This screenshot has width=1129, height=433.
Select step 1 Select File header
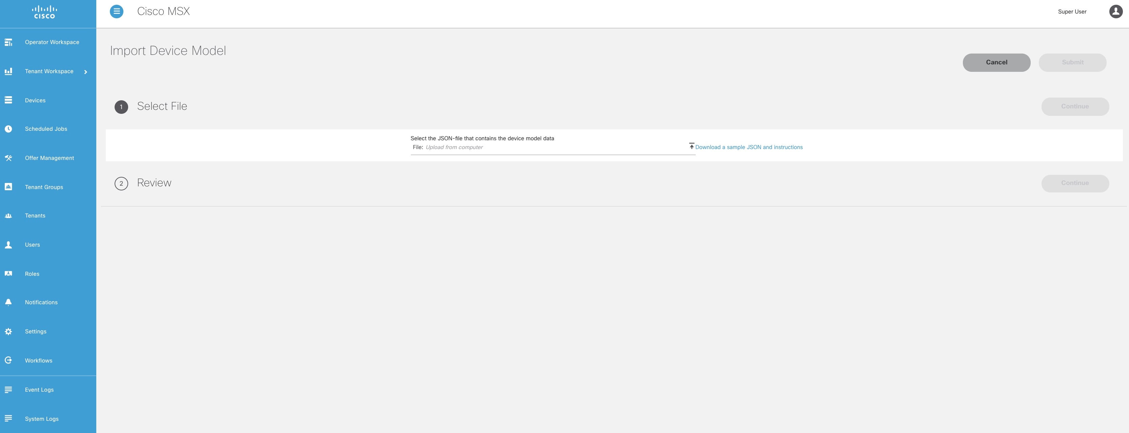coord(162,106)
